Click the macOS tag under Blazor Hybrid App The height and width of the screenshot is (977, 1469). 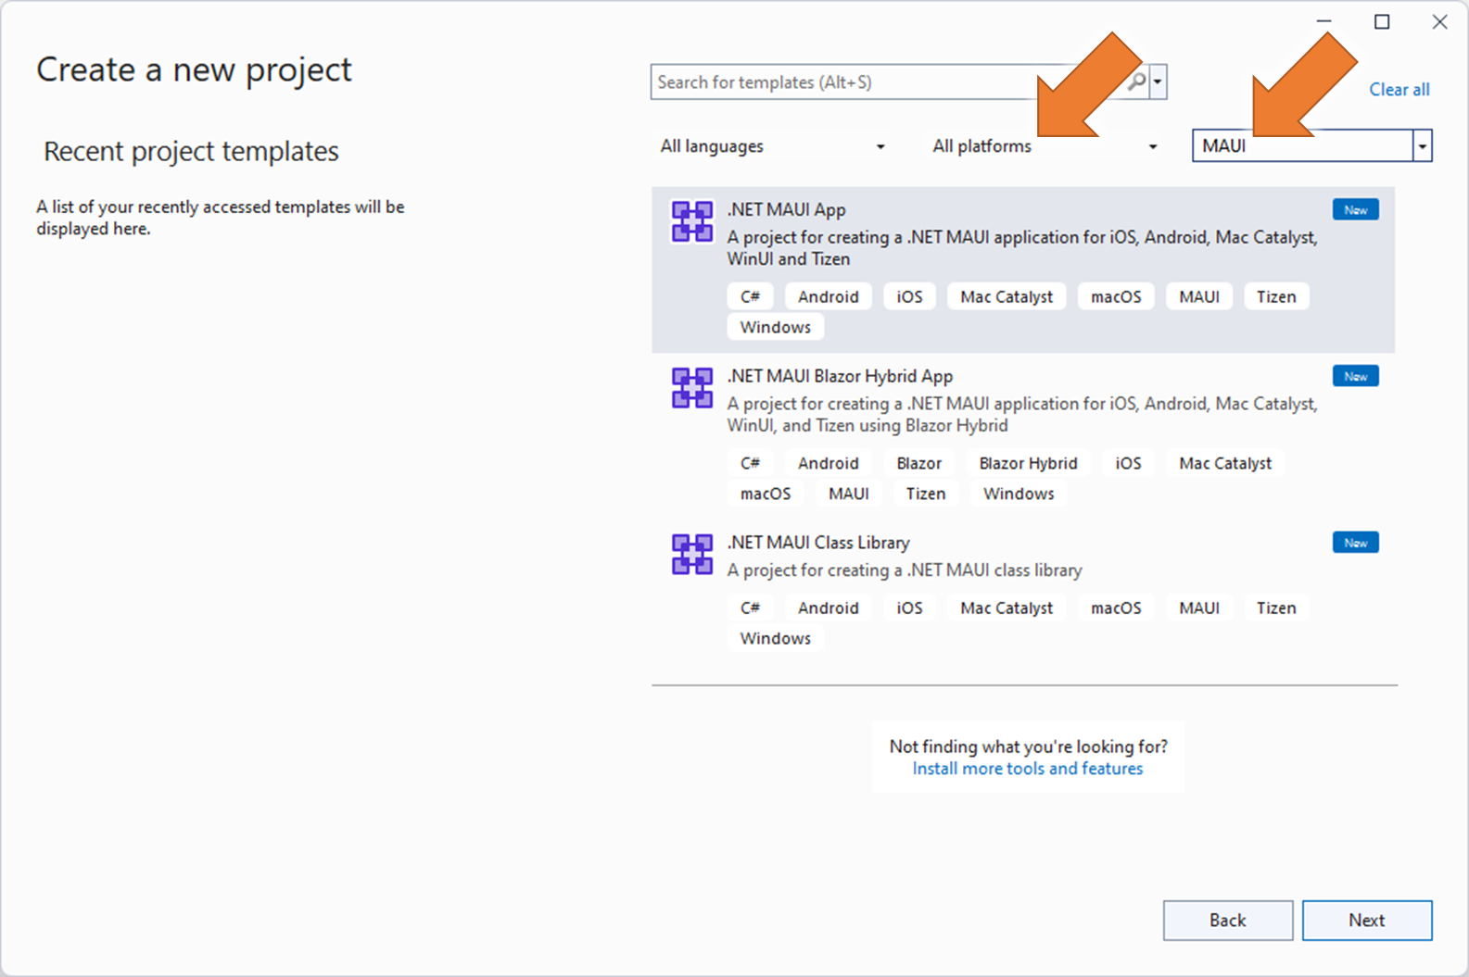point(766,494)
